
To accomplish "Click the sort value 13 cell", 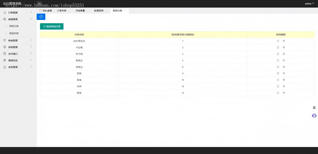I will click(x=183, y=93).
